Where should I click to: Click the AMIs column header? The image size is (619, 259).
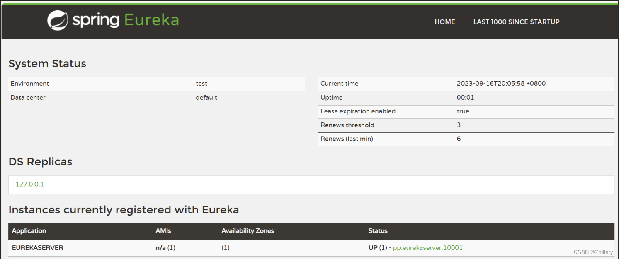[163, 231]
